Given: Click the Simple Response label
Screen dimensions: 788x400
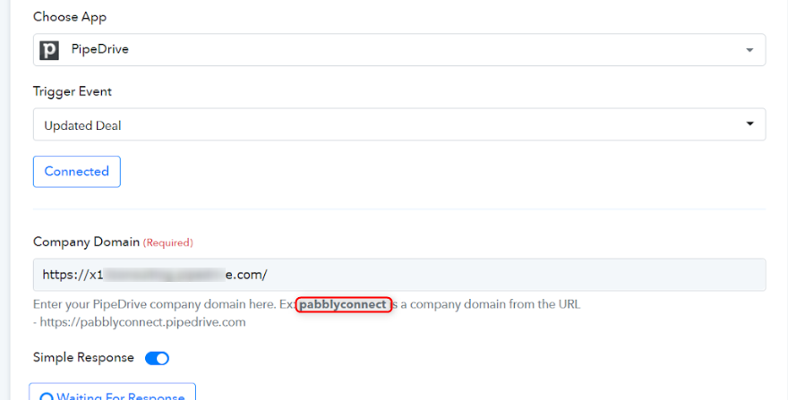Looking at the screenshot, I should pyautogui.click(x=83, y=358).
